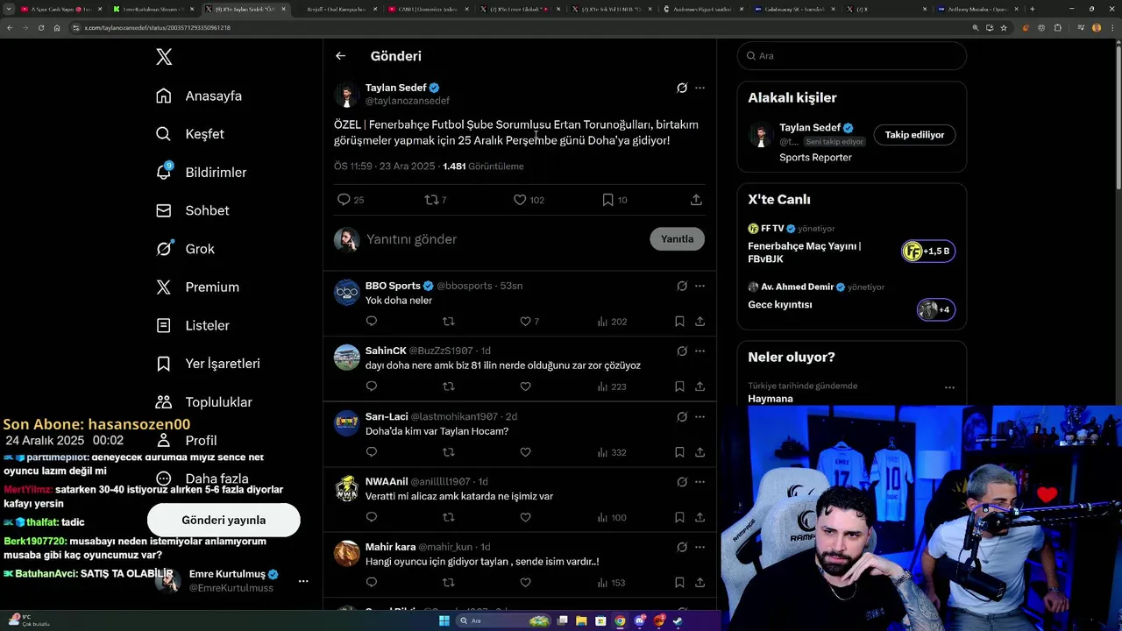Screen dimensions: 1122x631
Task: Open SahinCK profile avatar
Action: click(347, 358)
